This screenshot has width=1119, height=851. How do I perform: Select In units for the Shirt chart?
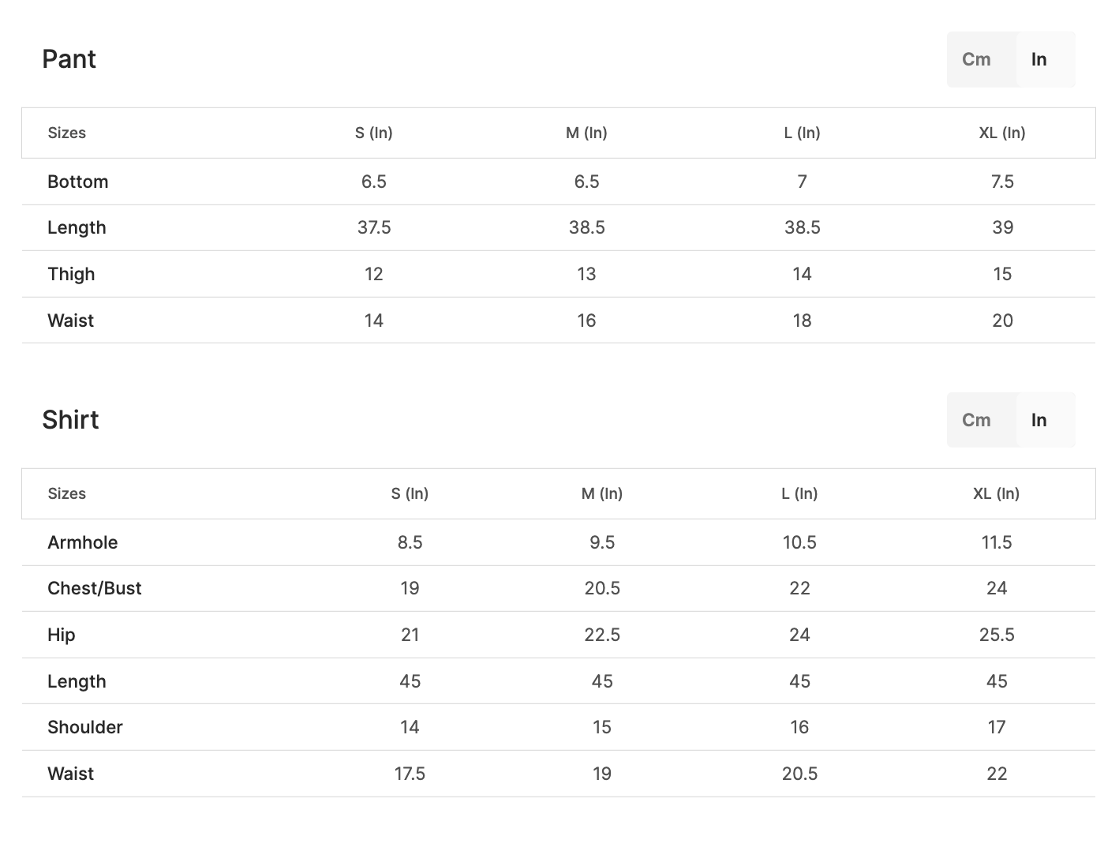click(1039, 420)
